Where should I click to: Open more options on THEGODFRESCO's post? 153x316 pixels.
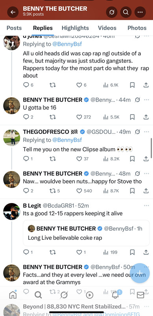click(x=146, y=132)
